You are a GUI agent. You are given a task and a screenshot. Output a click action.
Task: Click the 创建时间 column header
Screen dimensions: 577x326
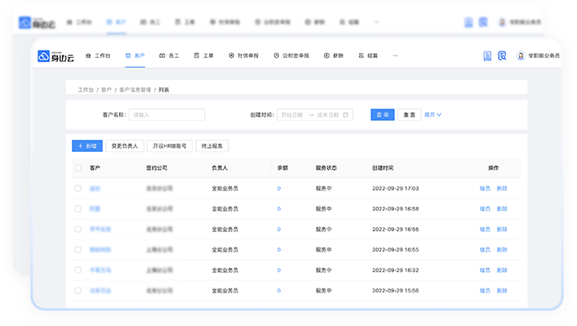click(383, 168)
